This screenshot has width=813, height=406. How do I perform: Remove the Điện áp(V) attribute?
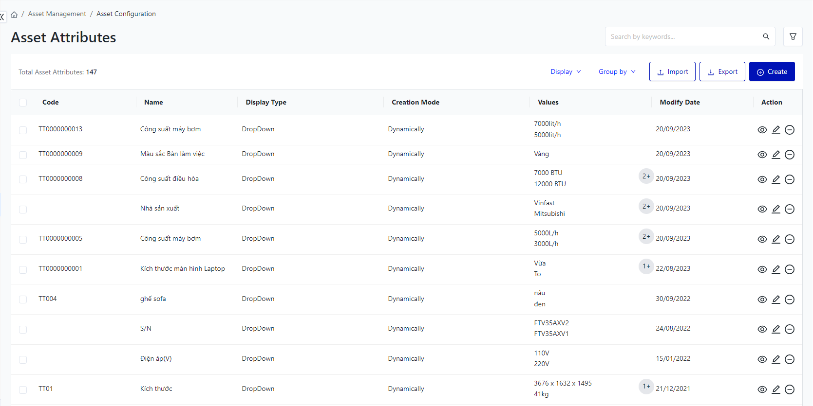click(790, 359)
